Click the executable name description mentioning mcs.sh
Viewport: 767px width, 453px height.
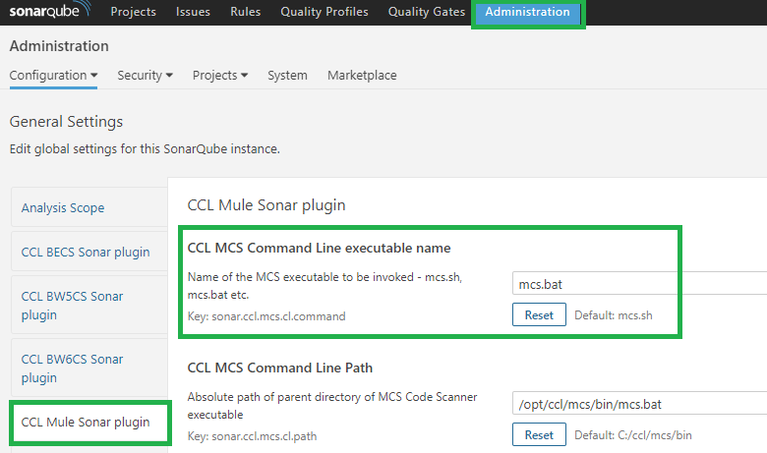pos(324,286)
